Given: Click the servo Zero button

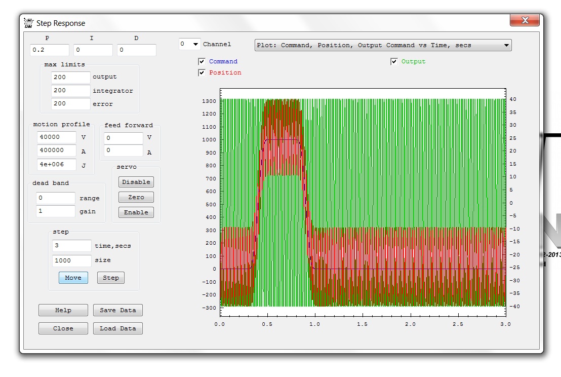Looking at the screenshot, I should coord(136,197).
